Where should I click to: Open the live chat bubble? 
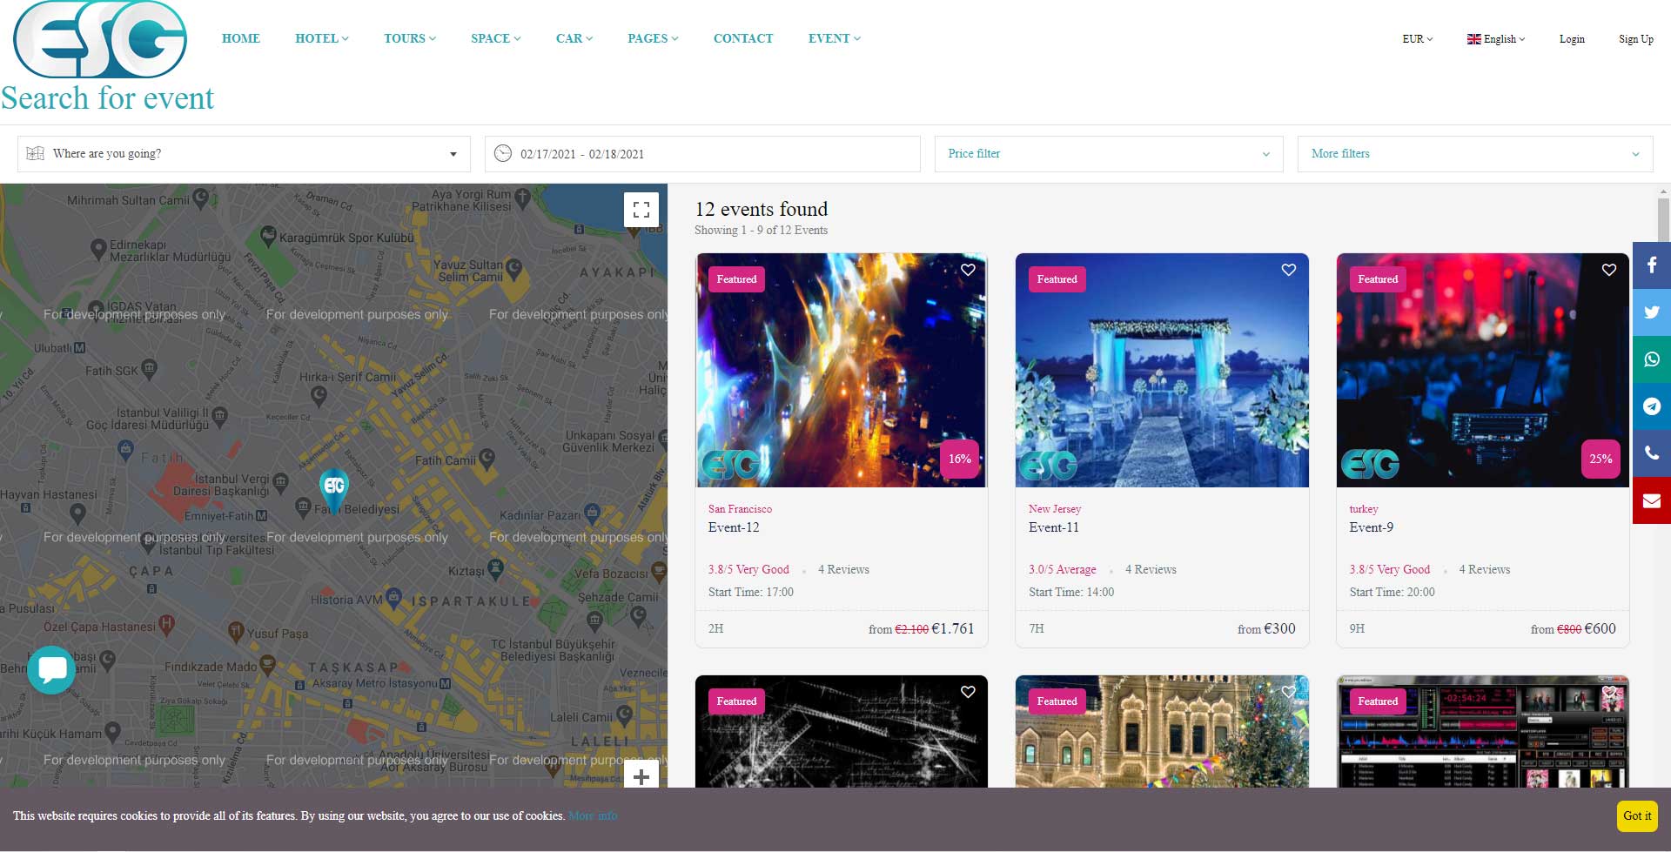pos(51,669)
